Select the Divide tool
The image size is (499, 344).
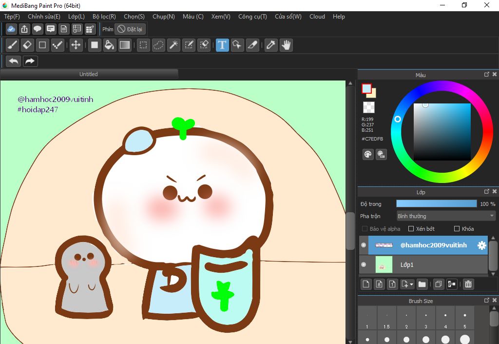coord(252,45)
